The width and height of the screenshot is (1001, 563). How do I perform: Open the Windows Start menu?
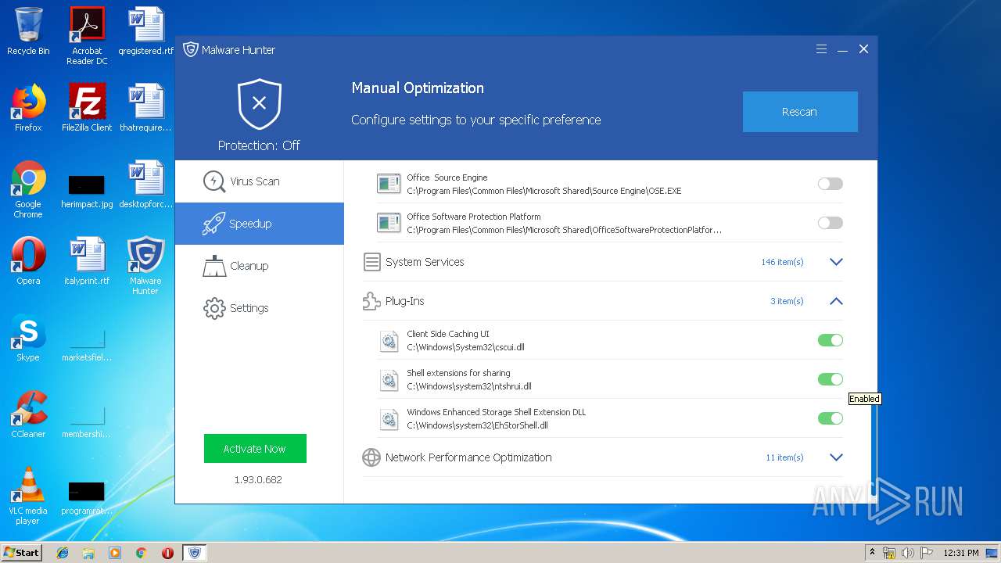coord(22,553)
